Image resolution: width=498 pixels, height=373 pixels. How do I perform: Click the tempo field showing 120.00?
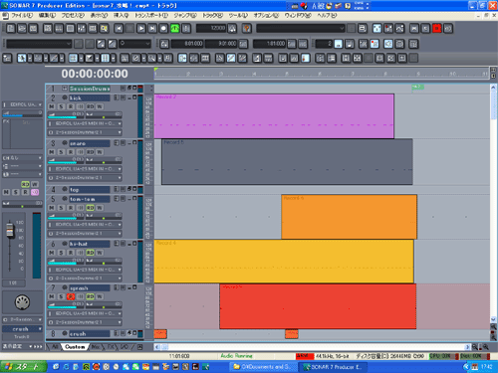coord(211,29)
